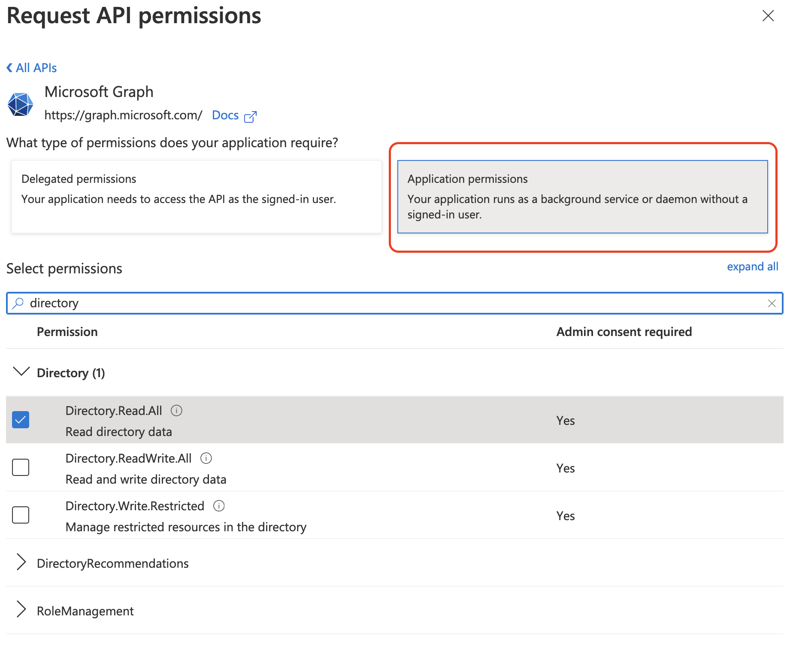Click the expand all link
The height and width of the screenshot is (654, 793).
point(753,266)
